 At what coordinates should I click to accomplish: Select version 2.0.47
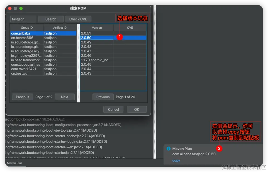click(113, 51)
